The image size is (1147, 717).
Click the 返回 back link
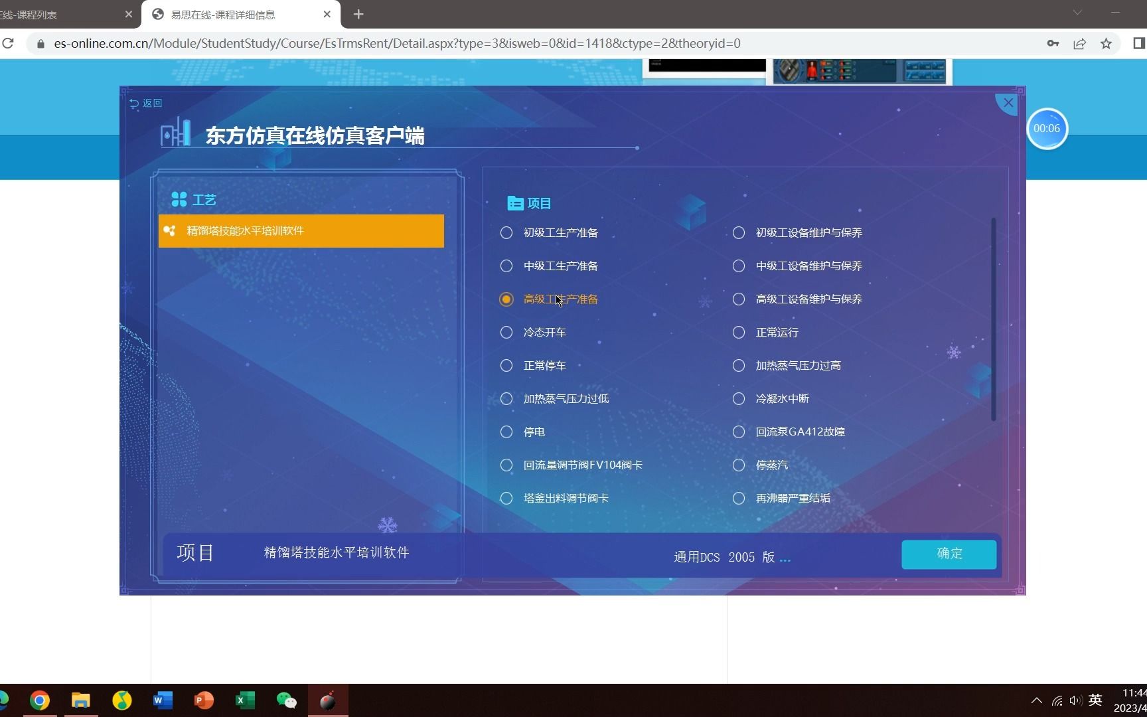(146, 103)
